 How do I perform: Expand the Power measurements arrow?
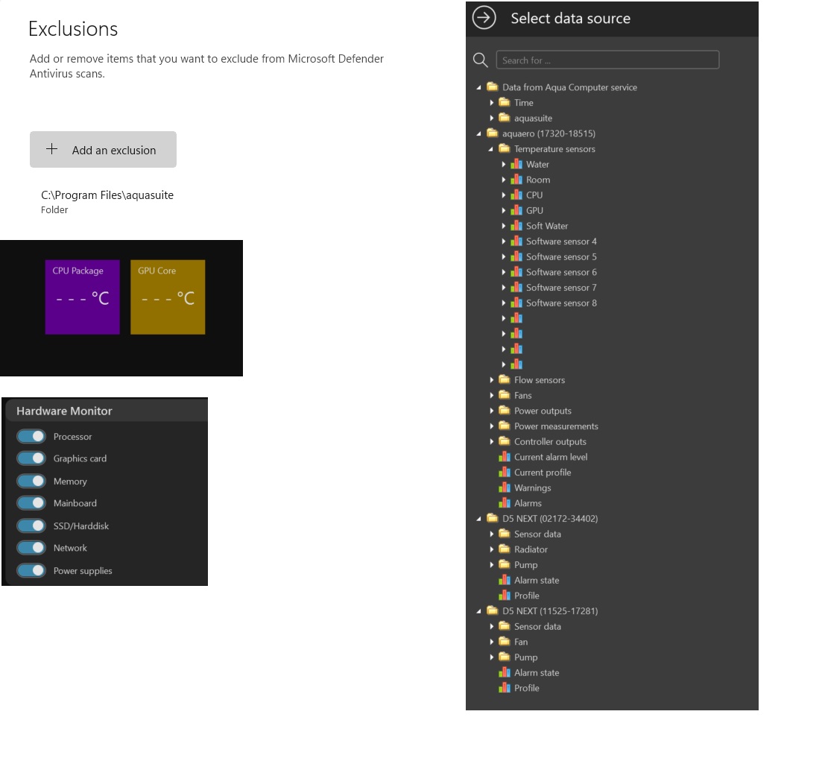tap(491, 426)
